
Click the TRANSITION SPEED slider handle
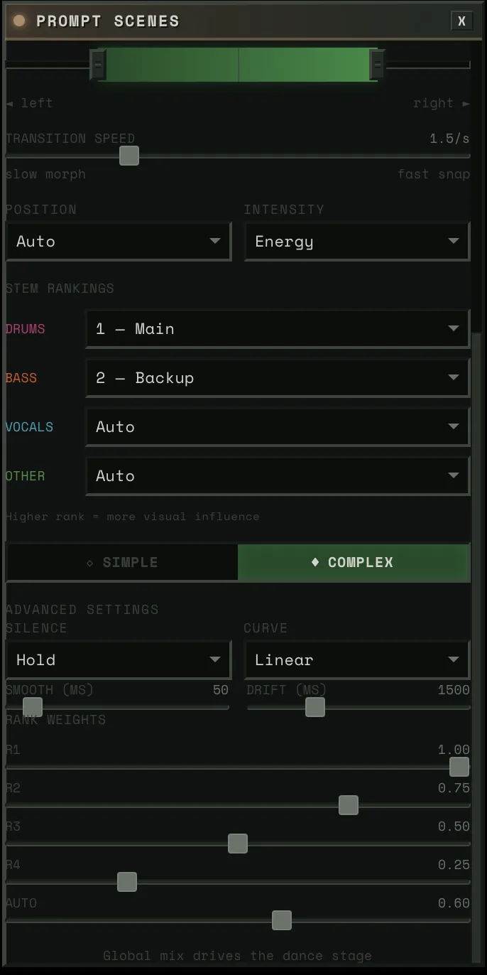coord(129,155)
